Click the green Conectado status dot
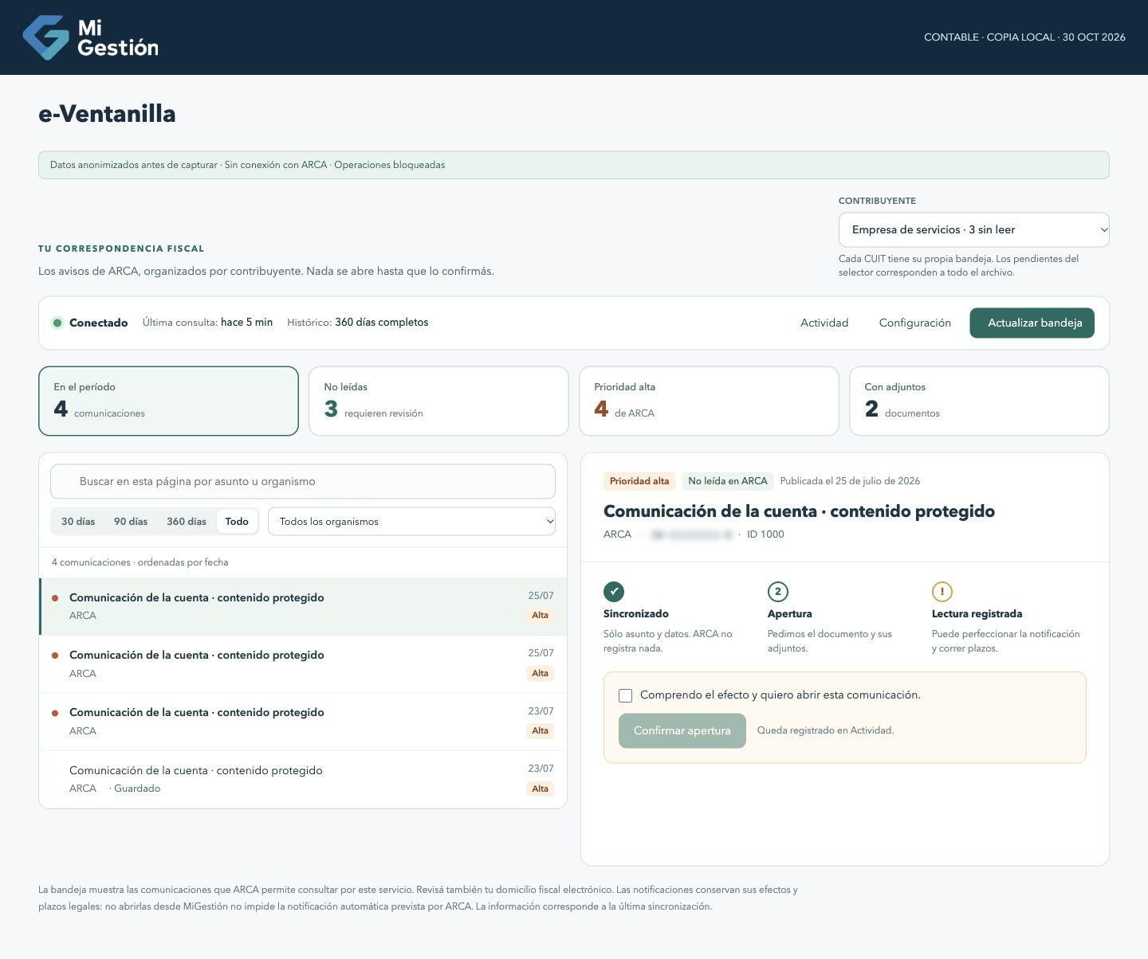Viewport: 1148px width, 959px height. pos(57,323)
